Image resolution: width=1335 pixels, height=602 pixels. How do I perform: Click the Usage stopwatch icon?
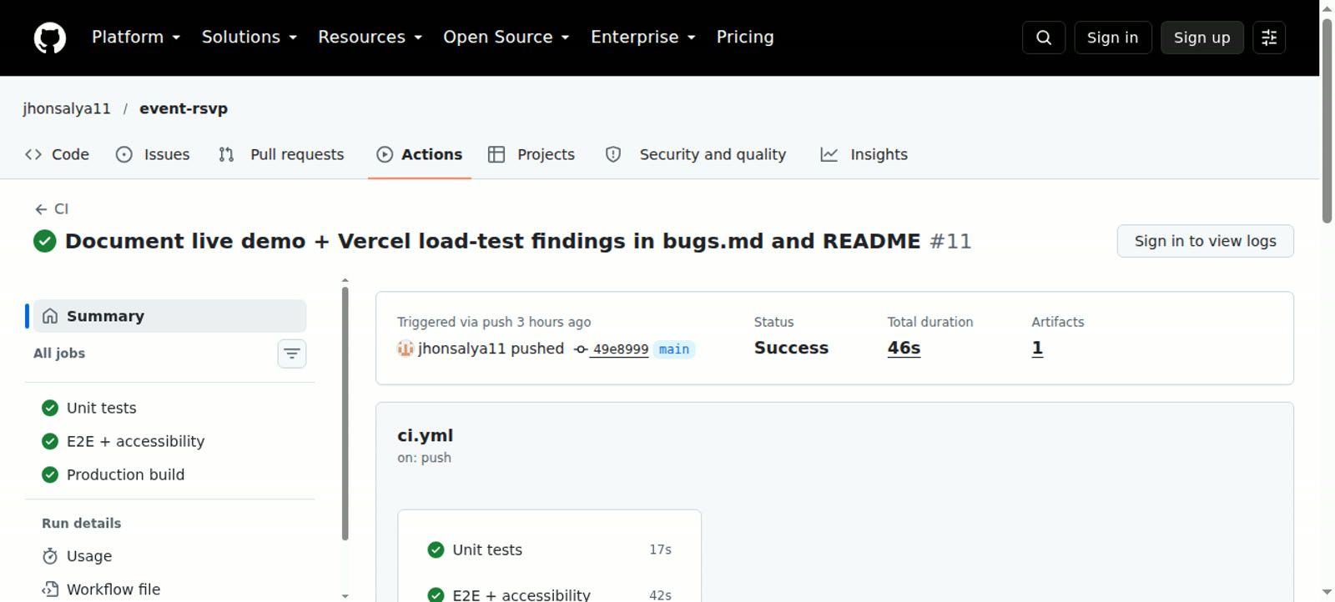click(50, 556)
